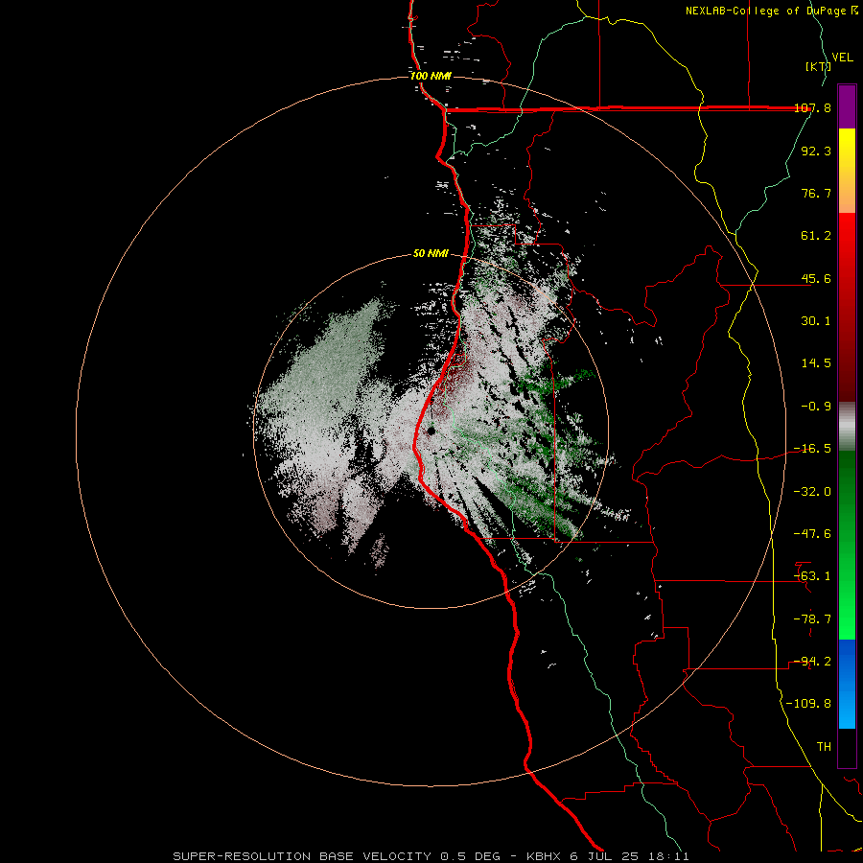Click the 92.3 velocity scale value
Image resolution: width=863 pixels, height=863 pixels.
point(816,151)
